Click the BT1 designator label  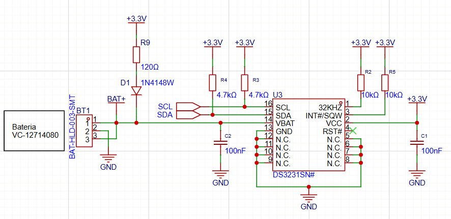[83, 111]
